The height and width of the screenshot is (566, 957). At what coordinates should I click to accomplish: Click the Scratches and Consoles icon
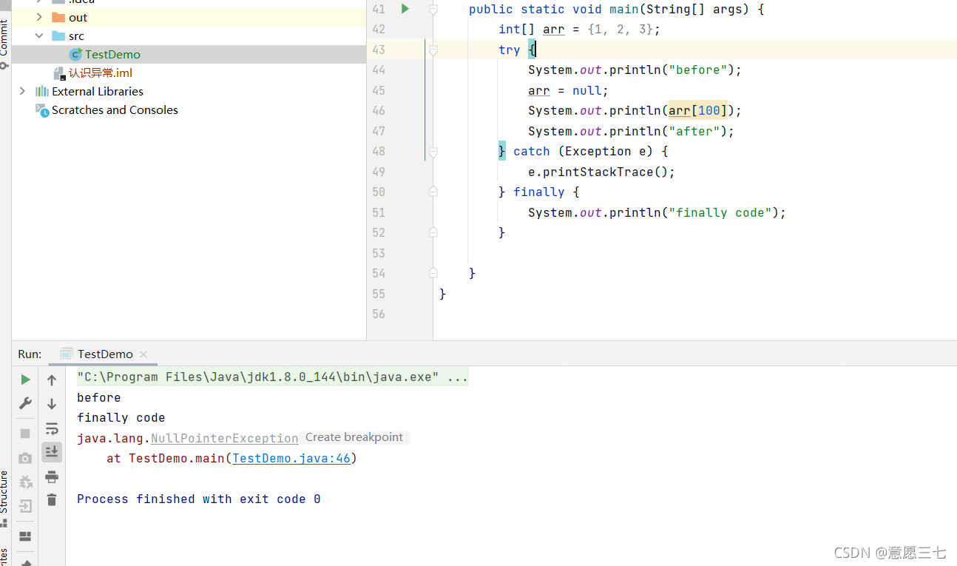coord(42,110)
